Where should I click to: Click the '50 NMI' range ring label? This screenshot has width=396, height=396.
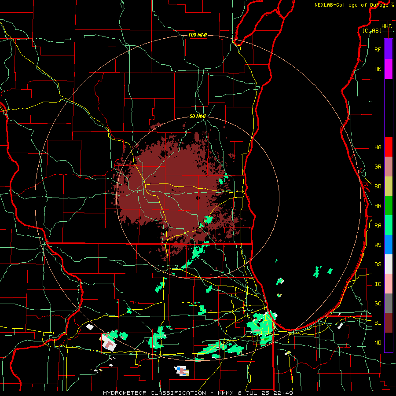[198, 116]
